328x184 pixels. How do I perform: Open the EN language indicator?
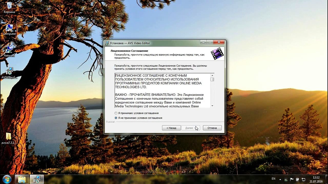273,179
